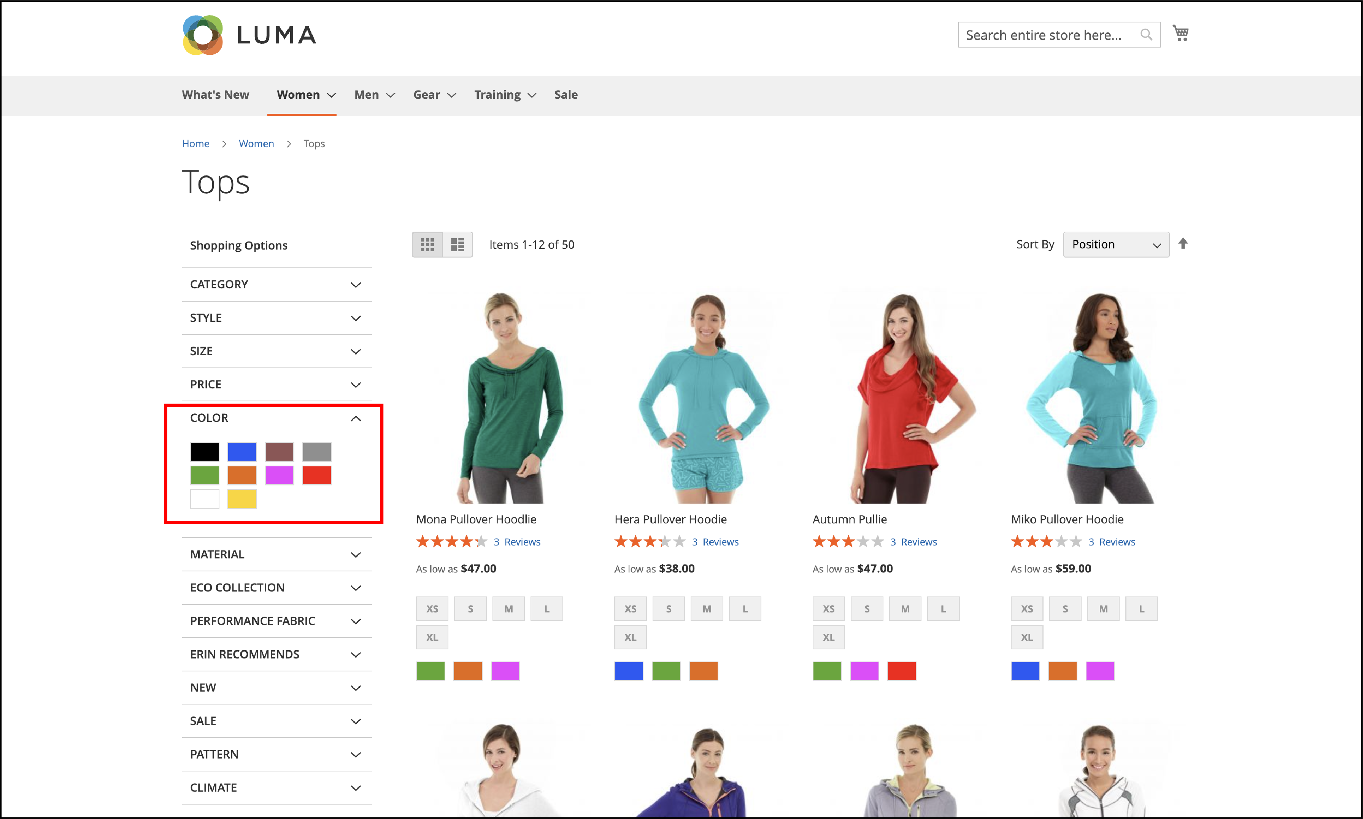Filter by red swatch in COLOR filter

pyautogui.click(x=317, y=475)
